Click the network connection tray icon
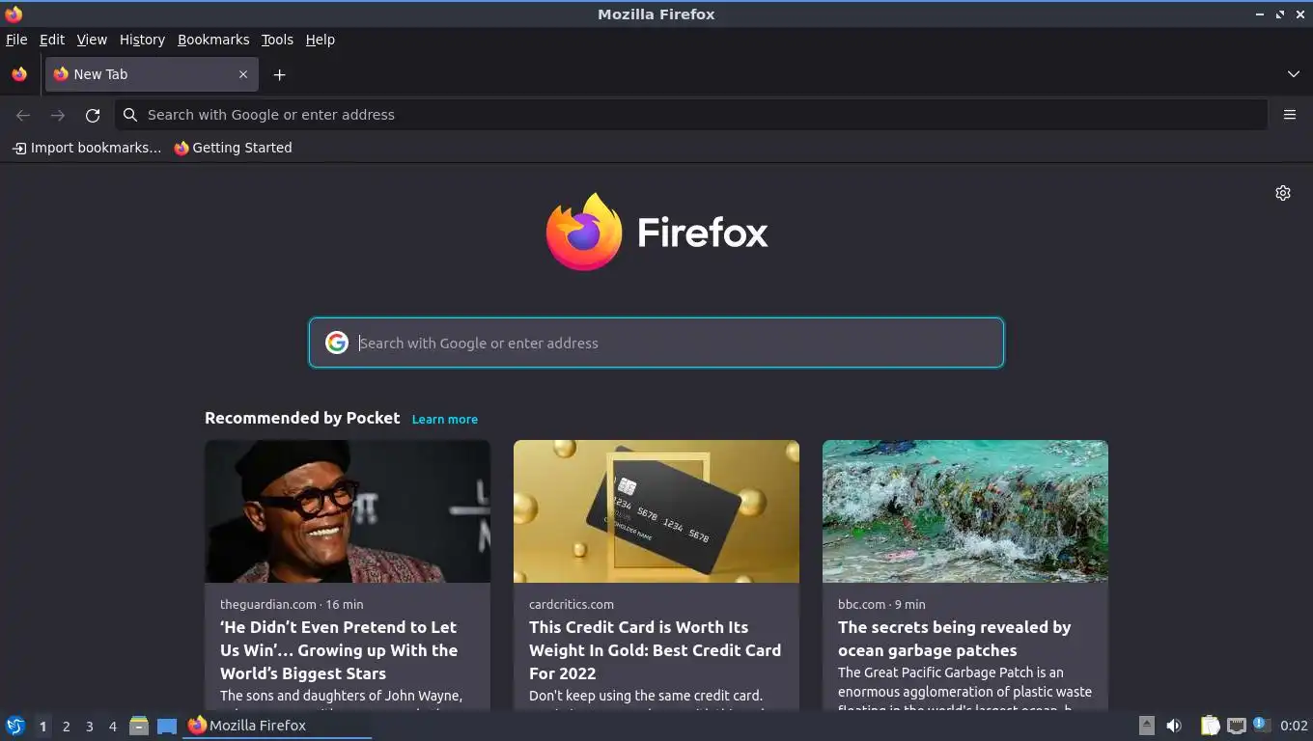Screen dimensions: 1313x741 (x=1237, y=726)
